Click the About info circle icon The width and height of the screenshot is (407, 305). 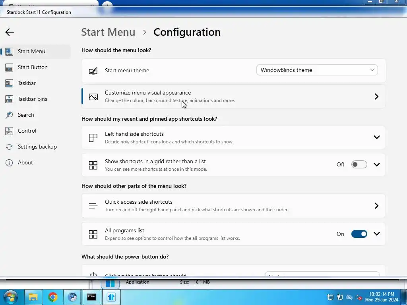9,162
